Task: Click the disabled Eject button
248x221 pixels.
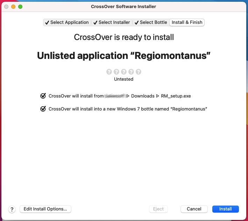Action: [x=158, y=209]
